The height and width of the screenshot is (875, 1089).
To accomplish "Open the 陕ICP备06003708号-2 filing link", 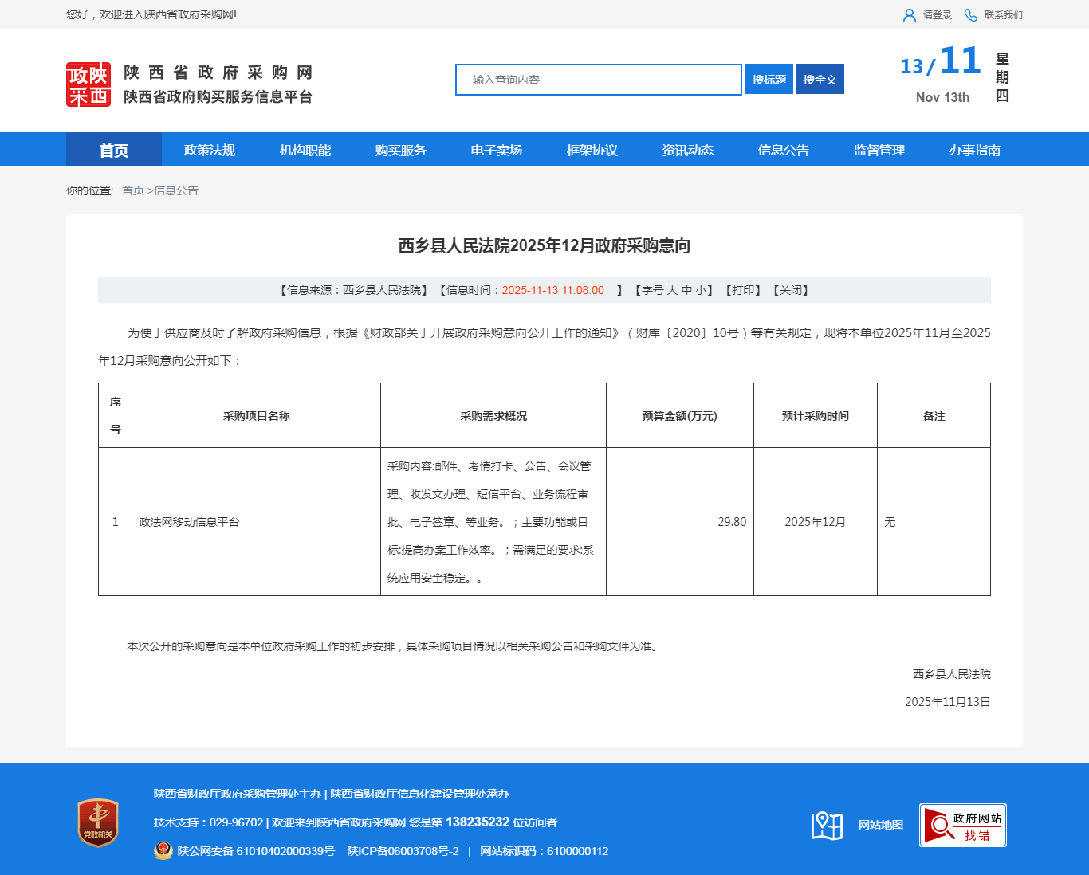I will (x=403, y=851).
